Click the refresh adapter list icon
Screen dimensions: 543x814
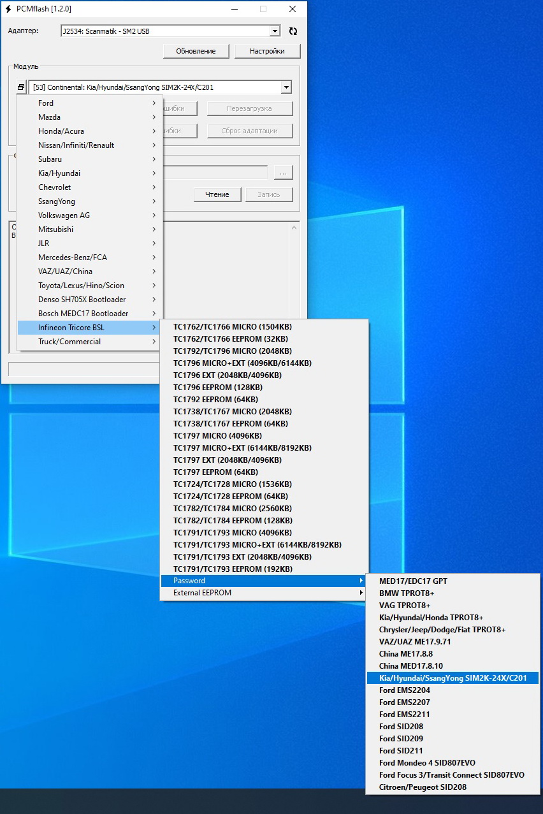pos(293,31)
